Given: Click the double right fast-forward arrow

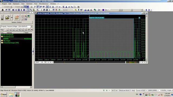Looking at the screenshot, I should point(24,10).
